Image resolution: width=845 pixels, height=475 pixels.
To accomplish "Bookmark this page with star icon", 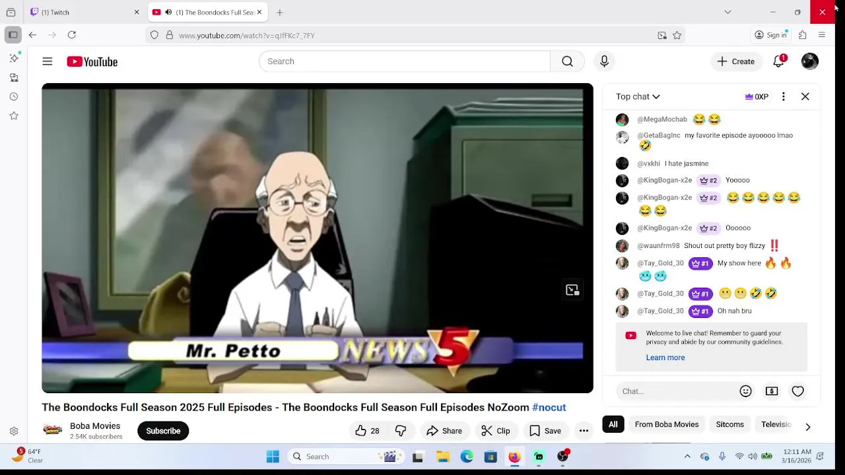I will (677, 36).
